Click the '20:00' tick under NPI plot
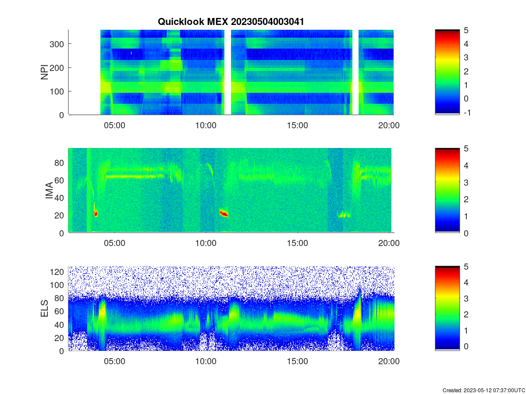This screenshot has height=394, width=526. 389,125
